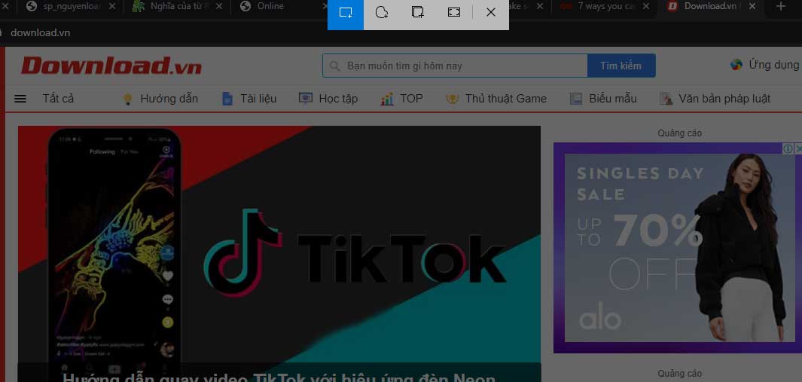
Task: Open the Văn bản pháp luật menu
Action: click(724, 98)
